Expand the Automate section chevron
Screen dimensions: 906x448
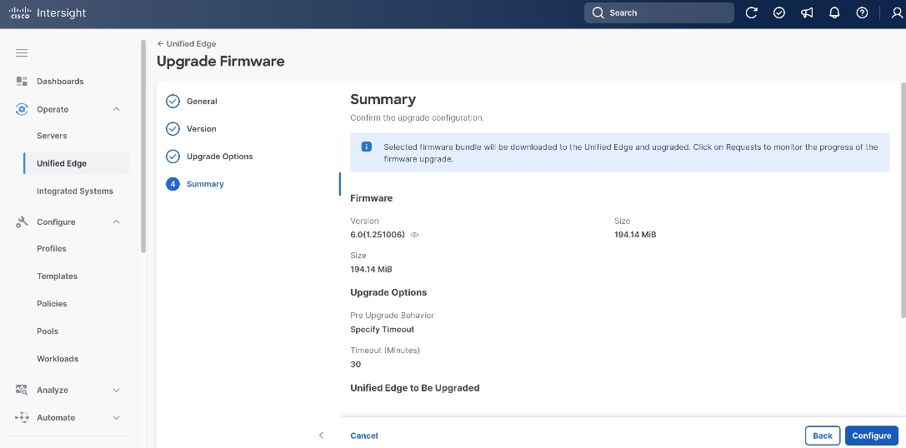click(x=116, y=417)
